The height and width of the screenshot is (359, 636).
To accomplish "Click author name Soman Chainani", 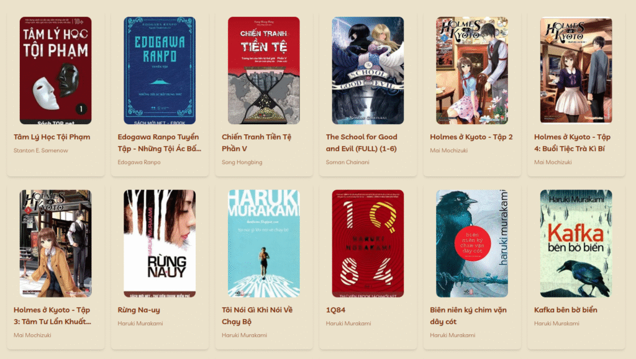I will [347, 162].
